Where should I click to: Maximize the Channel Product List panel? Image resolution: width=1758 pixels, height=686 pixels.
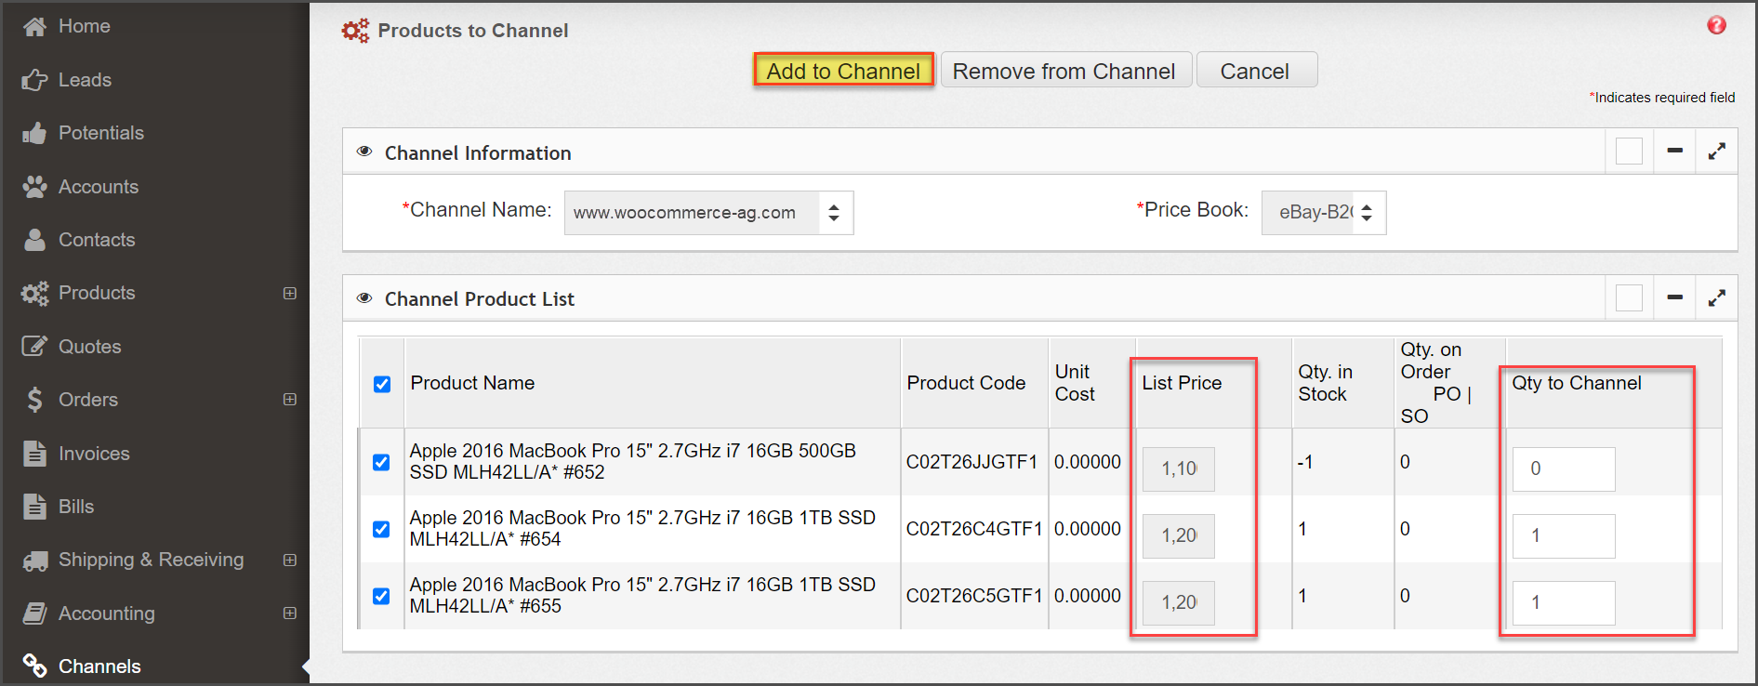point(1716,297)
